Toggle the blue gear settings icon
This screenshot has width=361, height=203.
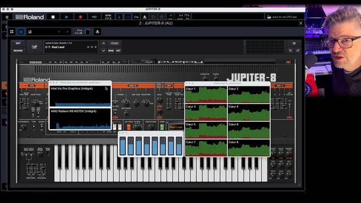tap(21, 32)
